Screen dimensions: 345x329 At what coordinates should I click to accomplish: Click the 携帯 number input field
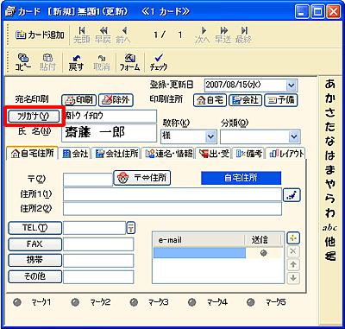click(98, 261)
